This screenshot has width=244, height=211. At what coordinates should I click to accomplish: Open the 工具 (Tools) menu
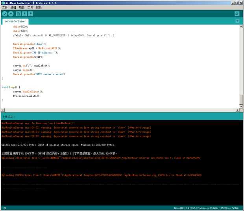click(30, 7)
